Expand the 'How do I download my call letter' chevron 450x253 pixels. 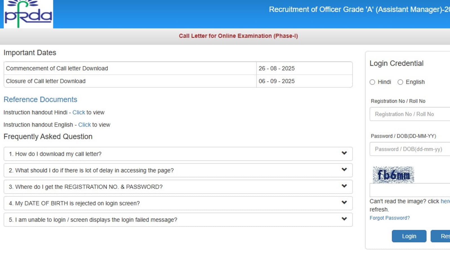344,153
